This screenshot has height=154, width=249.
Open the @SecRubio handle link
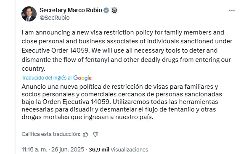click(55, 18)
